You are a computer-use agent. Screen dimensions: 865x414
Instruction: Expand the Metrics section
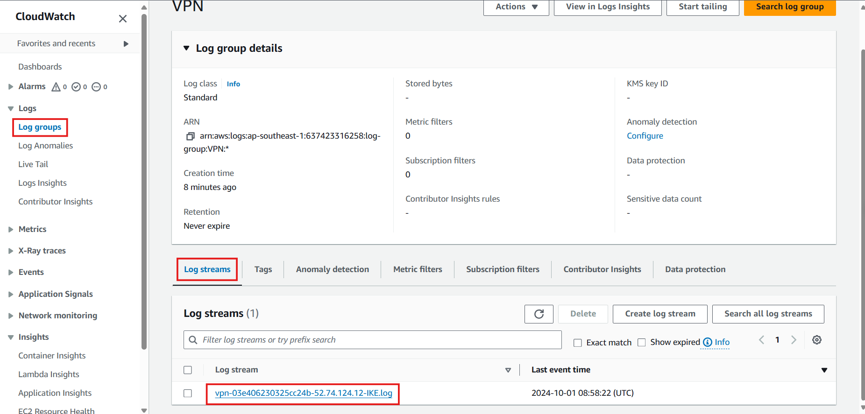[11, 229]
